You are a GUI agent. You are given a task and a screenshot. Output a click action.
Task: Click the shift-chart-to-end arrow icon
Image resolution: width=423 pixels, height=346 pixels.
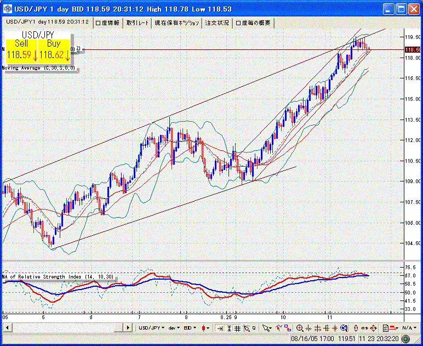pos(220,328)
